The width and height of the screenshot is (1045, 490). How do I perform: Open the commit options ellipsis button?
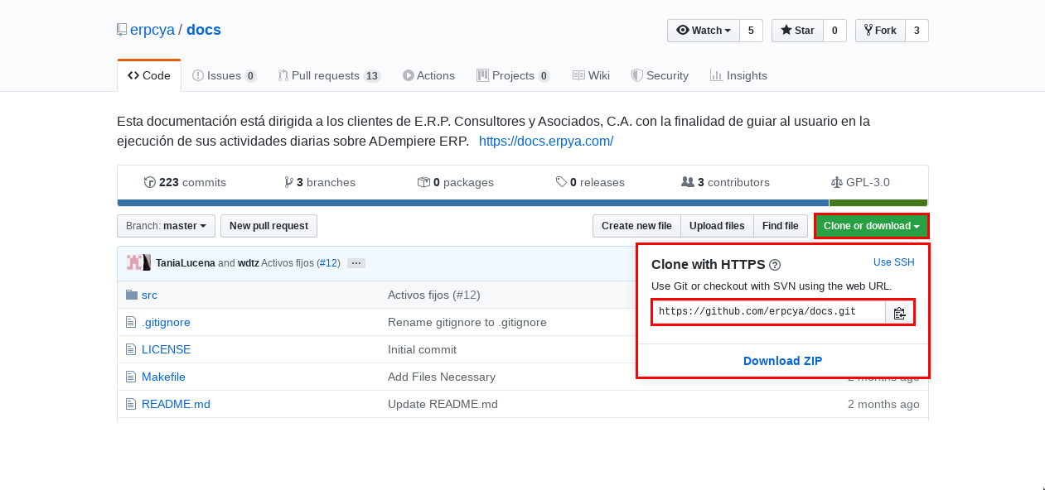point(355,262)
